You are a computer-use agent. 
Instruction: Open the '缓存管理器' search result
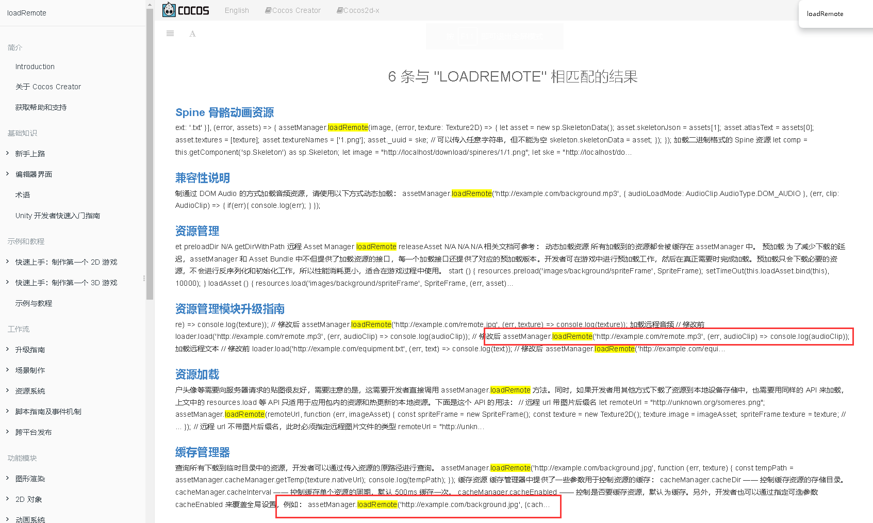pyautogui.click(x=202, y=452)
